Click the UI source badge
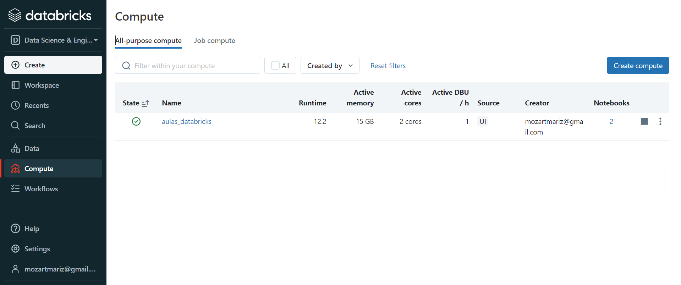 (x=483, y=121)
